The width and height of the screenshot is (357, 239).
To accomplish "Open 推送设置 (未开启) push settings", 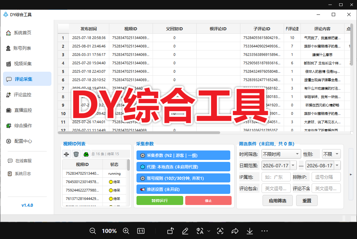I will [183, 189].
